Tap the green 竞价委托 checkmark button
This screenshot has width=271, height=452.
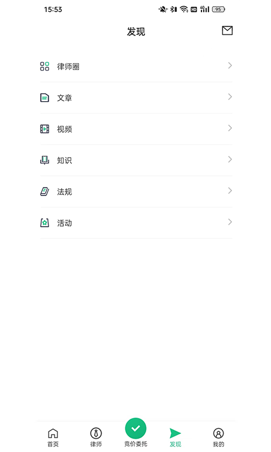coord(135,428)
